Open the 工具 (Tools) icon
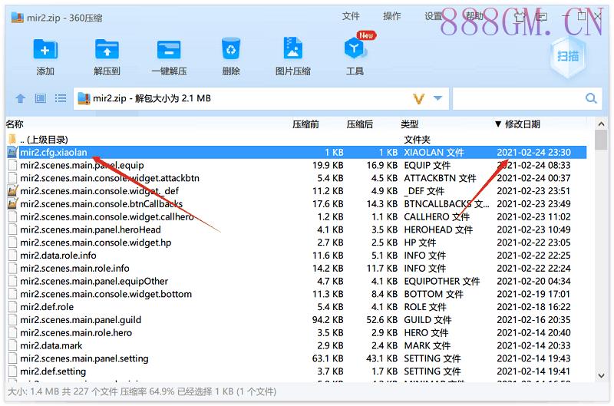 pyautogui.click(x=354, y=48)
